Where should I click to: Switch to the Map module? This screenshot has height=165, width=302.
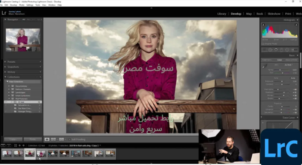coord(249,14)
